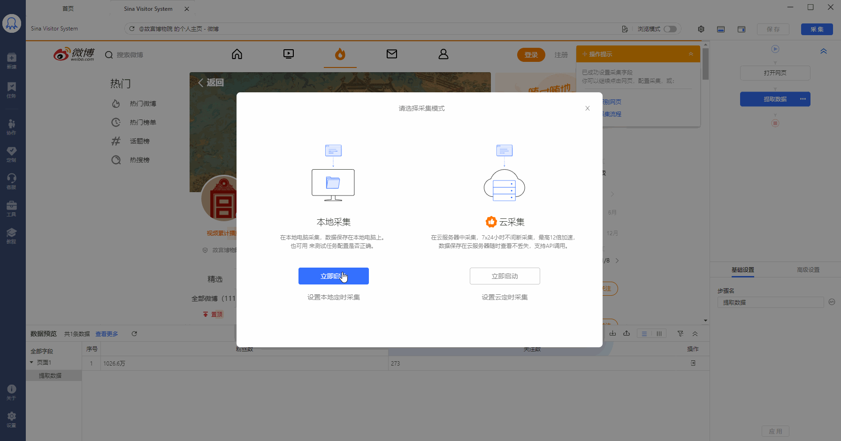This screenshot has width=841, height=441.
Task: Click the import data icon in preview toolbar
Action: (613, 334)
